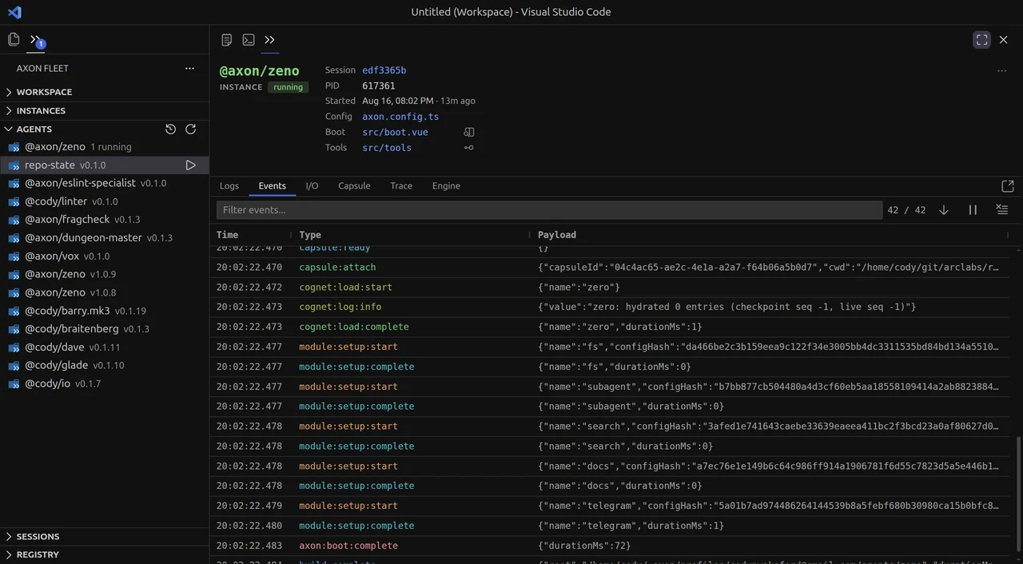Screen dimensions: 1023x564
Task: Open the axon.config.ts config link
Action: 400,117
